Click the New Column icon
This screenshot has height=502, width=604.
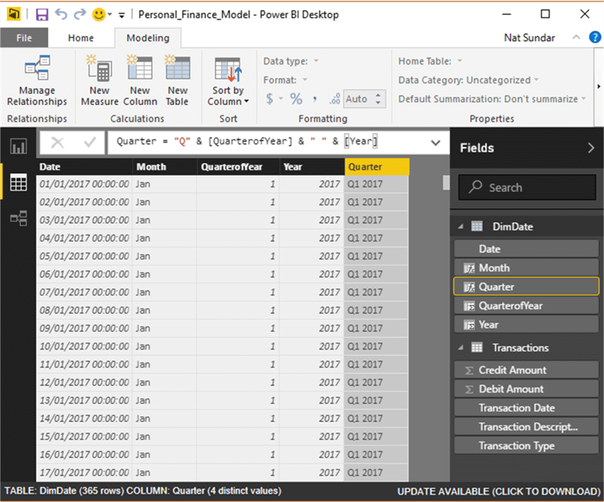140,81
